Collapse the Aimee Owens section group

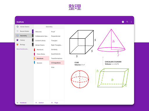(x=34, y=45)
